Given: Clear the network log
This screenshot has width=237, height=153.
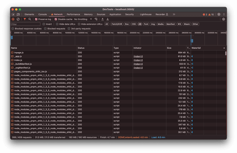Looking at the screenshot, I should [18, 19].
